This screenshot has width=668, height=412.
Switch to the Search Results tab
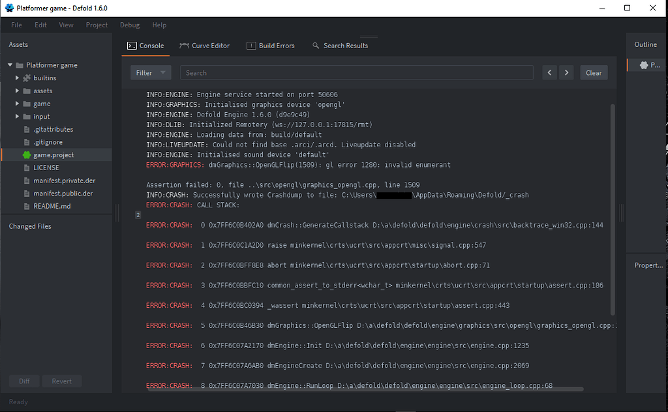pos(340,46)
